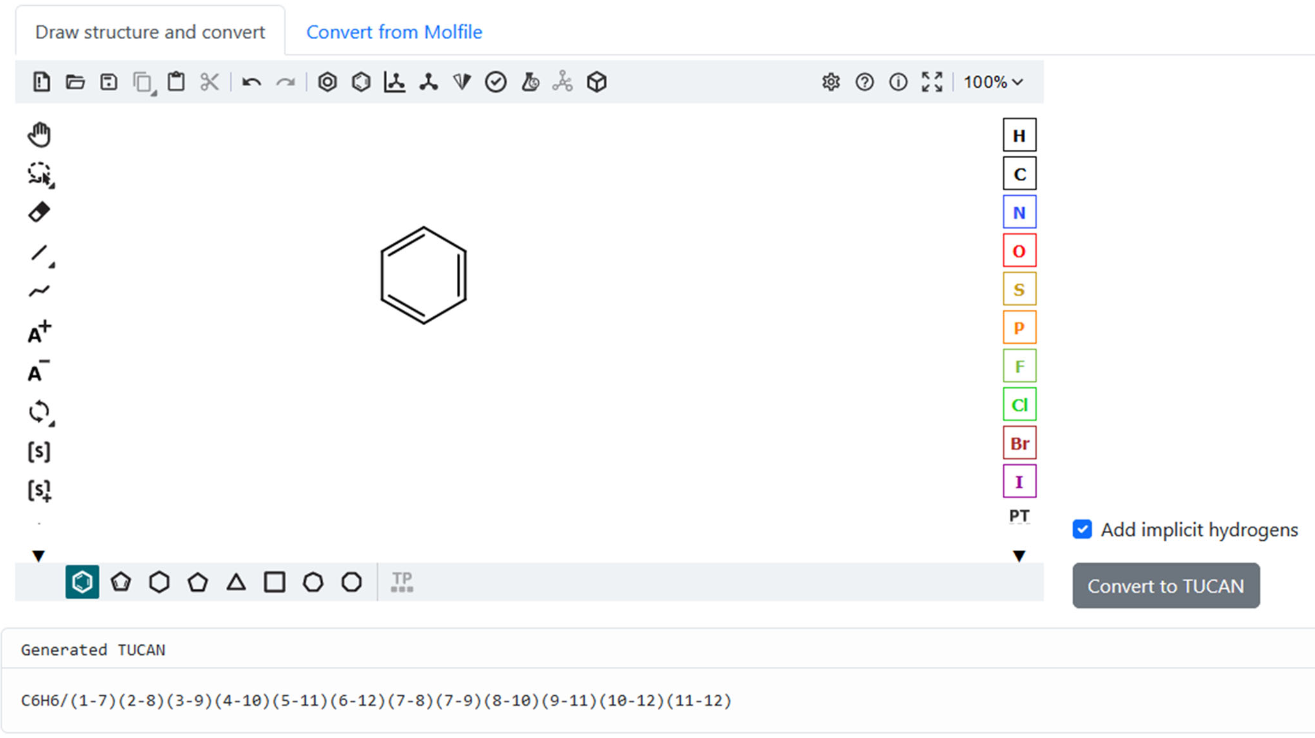
Task: Open the 100% zoom dropdown
Action: (994, 82)
